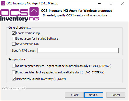
Task: Click the Never ask for TAG label
Action: 27,44
